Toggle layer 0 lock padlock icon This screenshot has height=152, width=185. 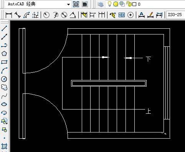pos(129,4)
